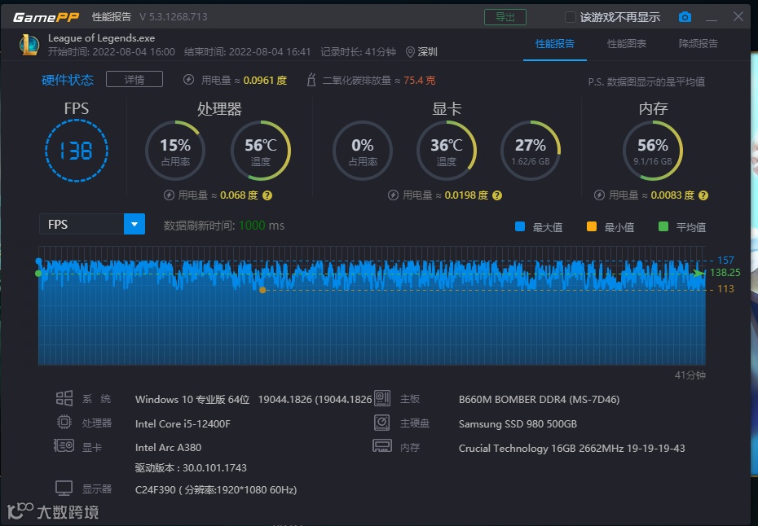Switch to the 降频报告 tab
This screenshot has width=758, height=526.
tap(698, 44)
